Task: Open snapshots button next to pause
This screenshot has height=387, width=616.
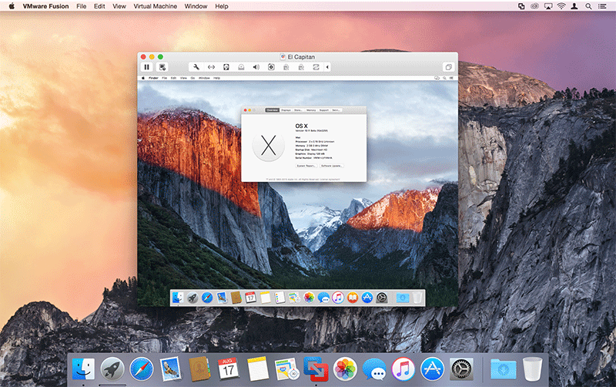Action: click(162, 67)
